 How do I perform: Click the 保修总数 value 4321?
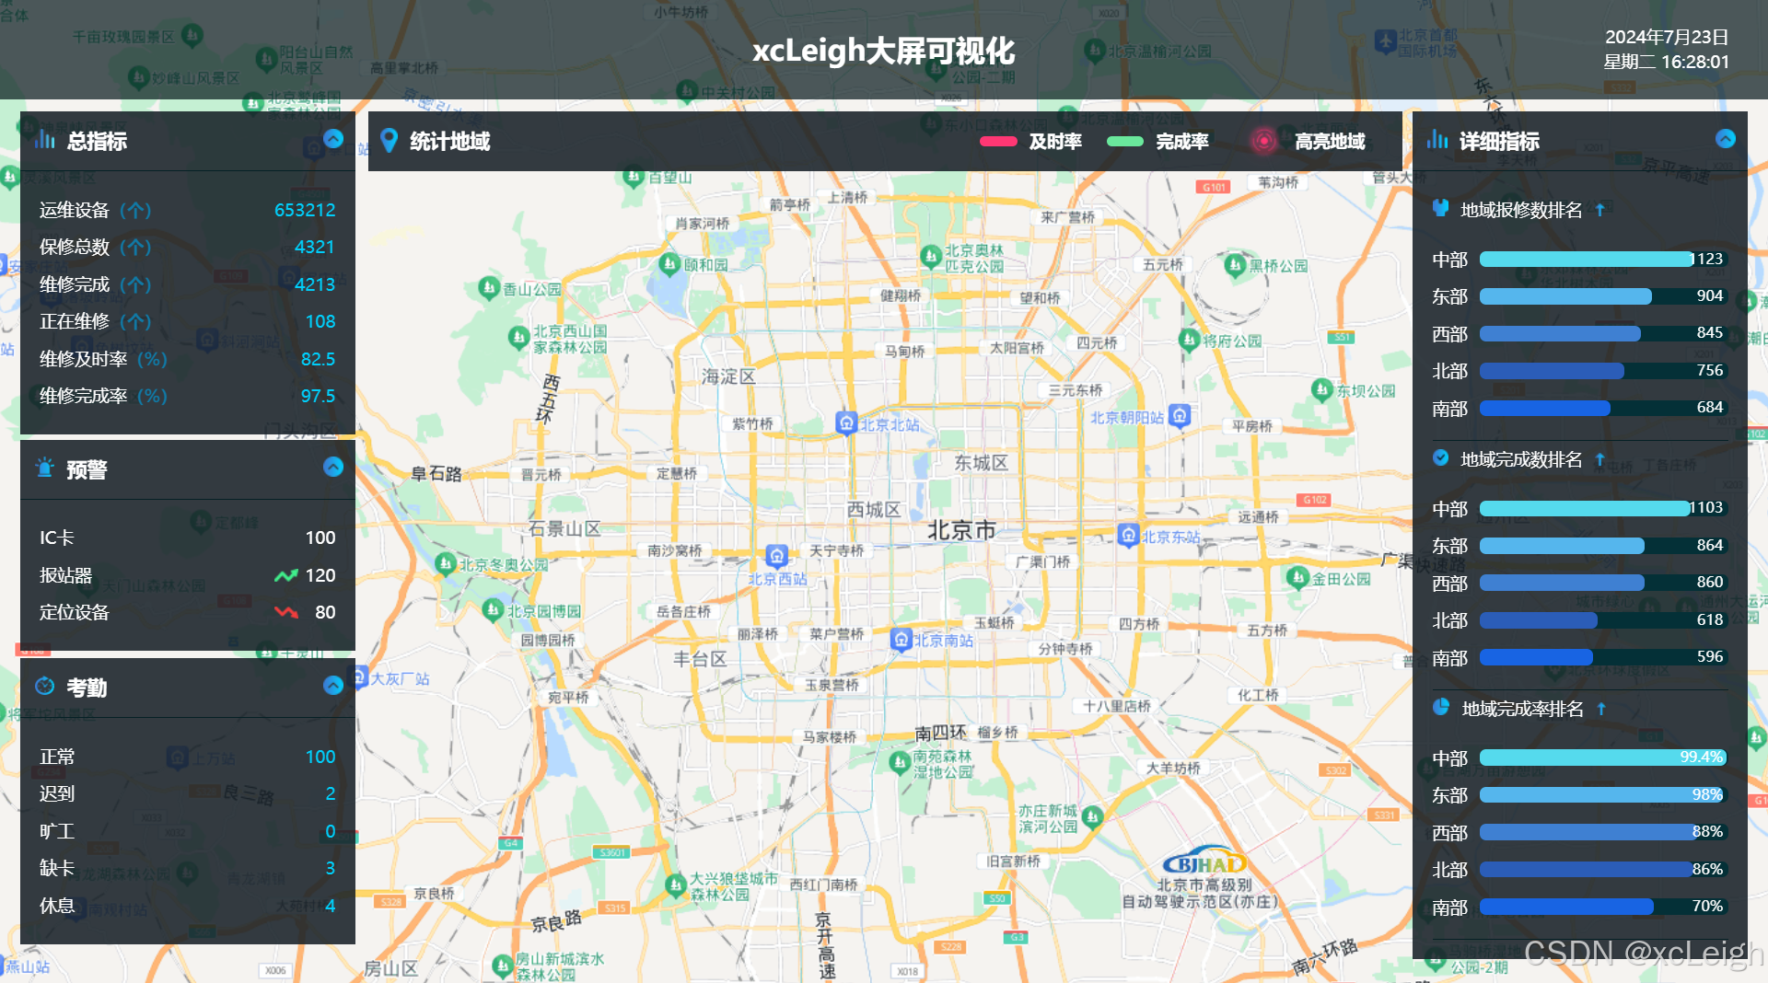(x=315, y=247)
